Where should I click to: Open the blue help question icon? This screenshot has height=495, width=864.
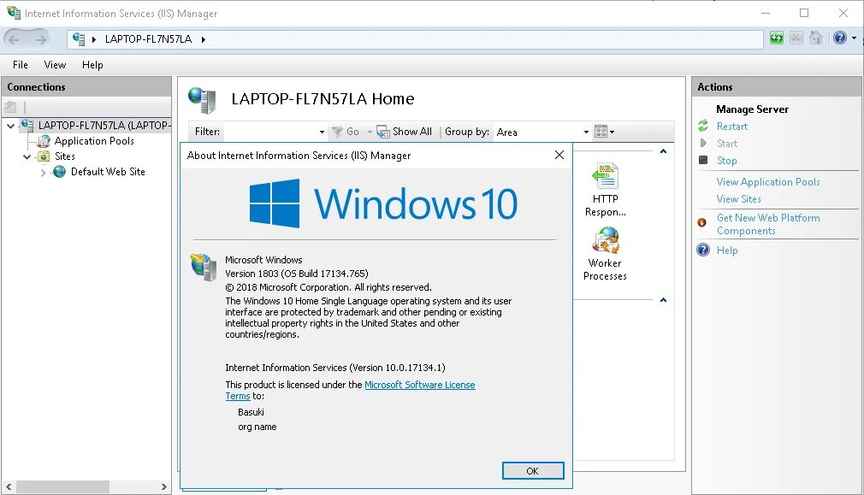(x=840, y=38)
